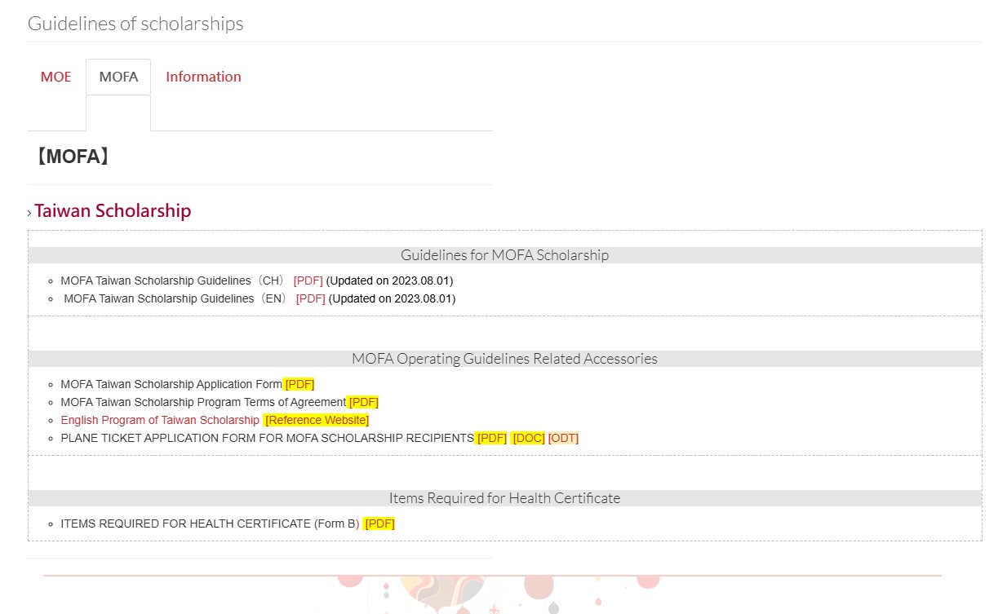Download plane ticket form as DOC
Image resolution: width=1007 pixels, height=614 pixels.
pos(528,438)
